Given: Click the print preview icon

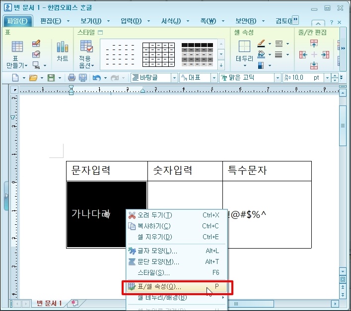Looking at the screenshot, I should (83, 78).
